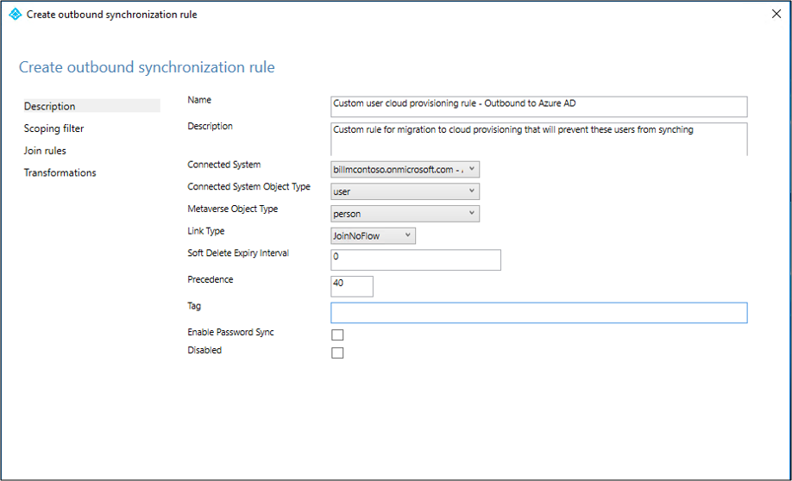Open the Scoping filter page
This screenshot has width=792, height=481.
(x=53, y=128)
